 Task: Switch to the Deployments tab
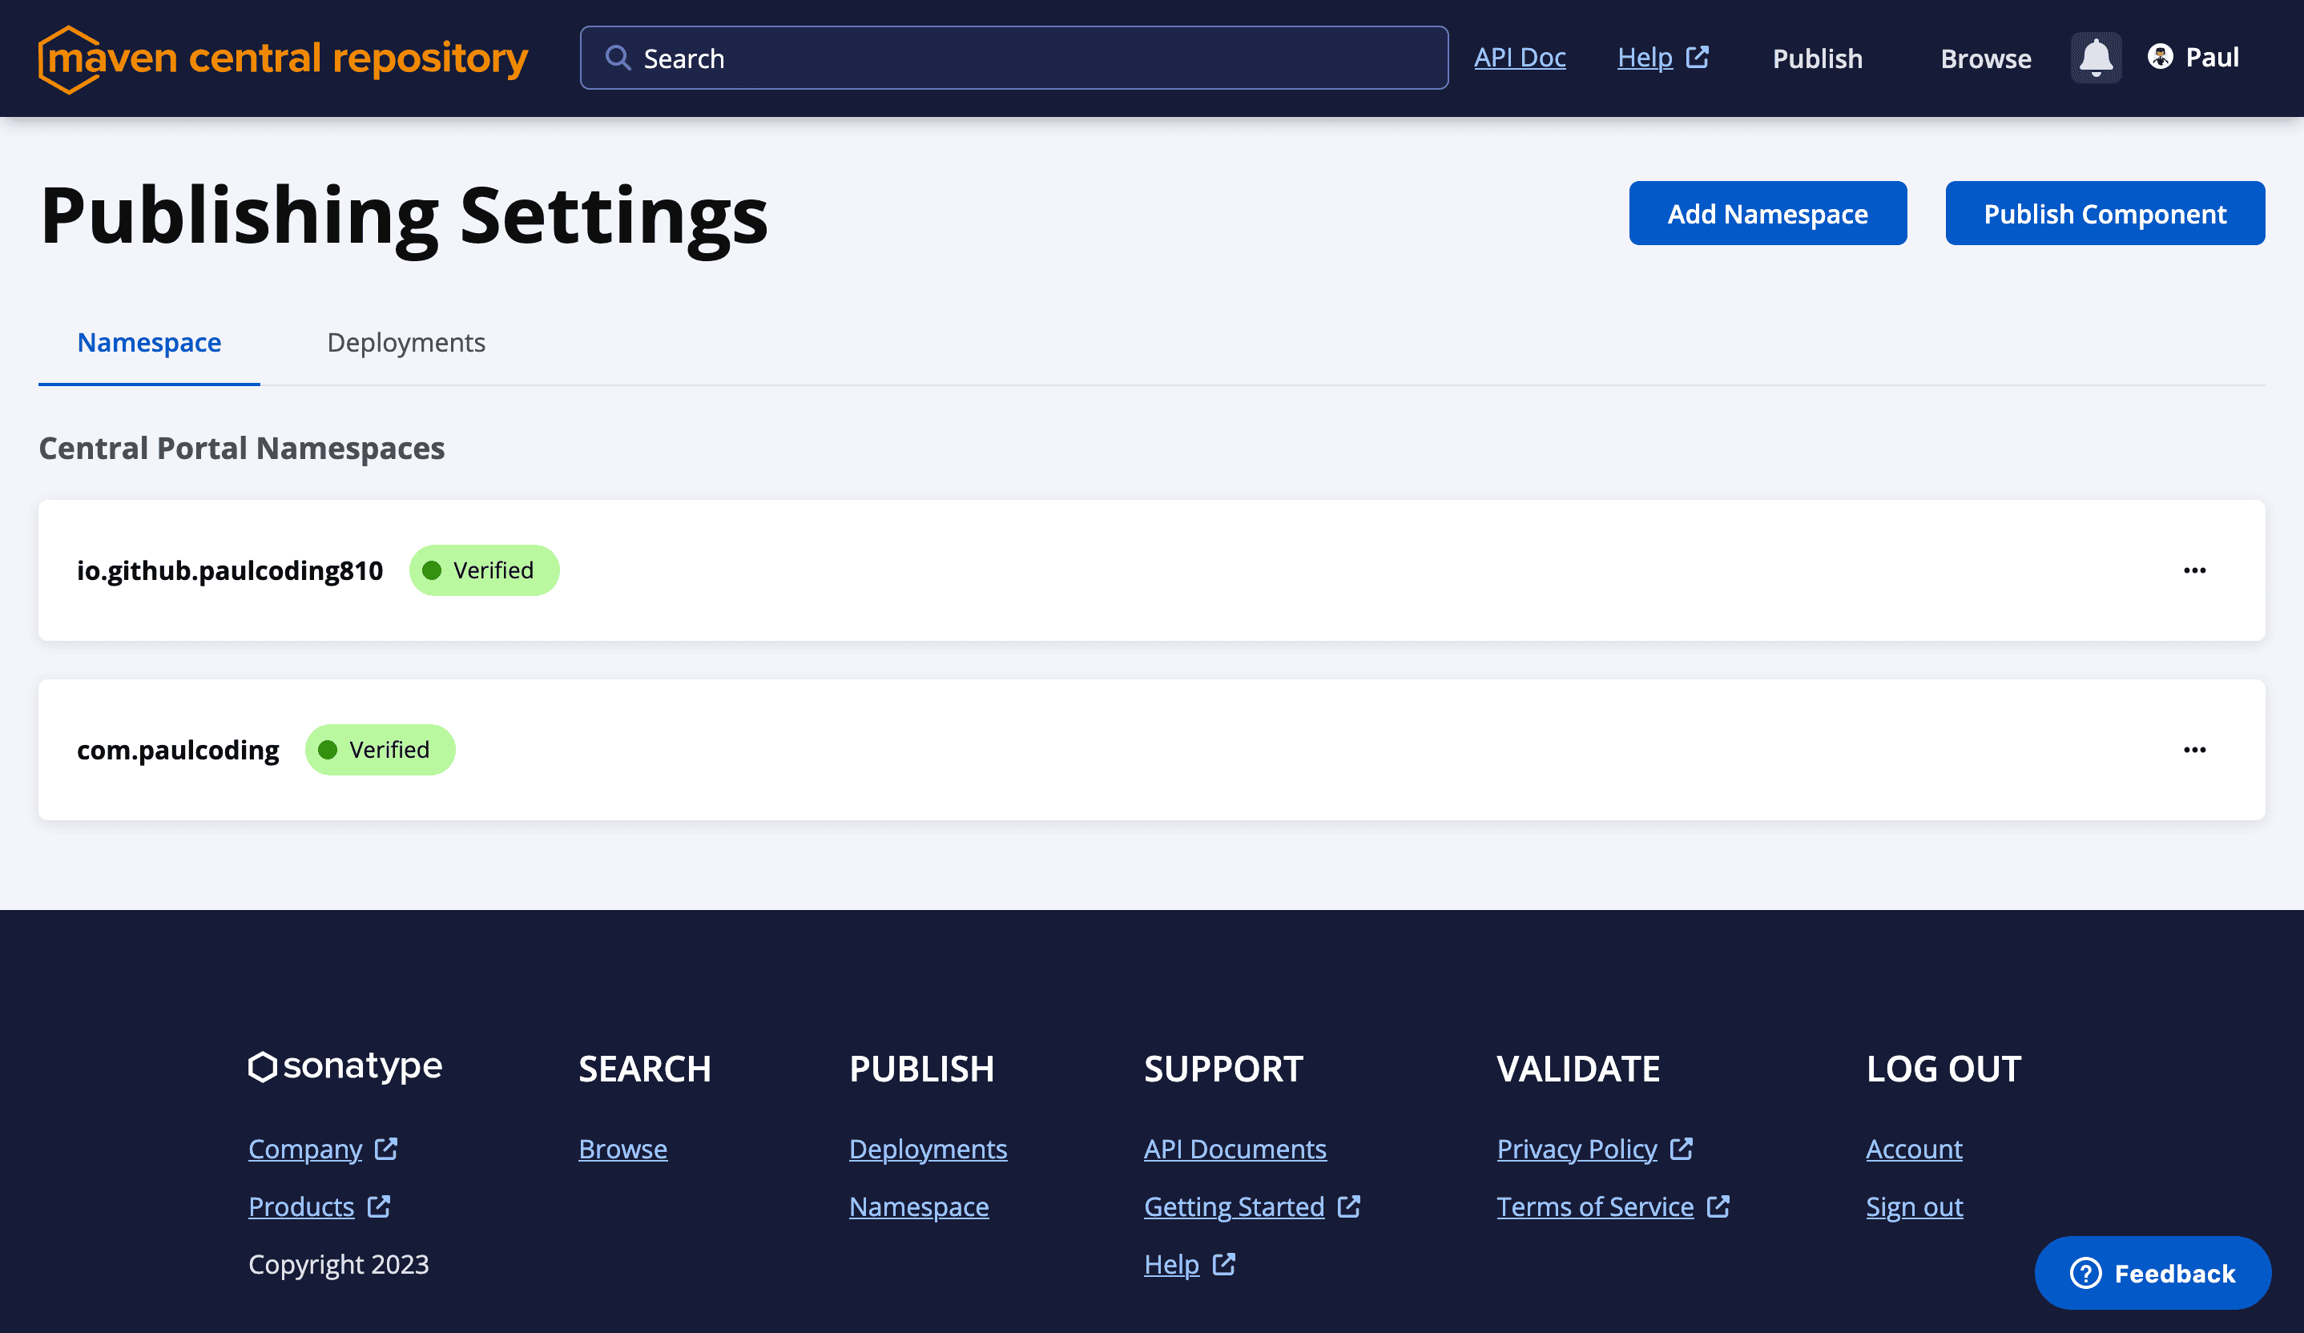406,343
